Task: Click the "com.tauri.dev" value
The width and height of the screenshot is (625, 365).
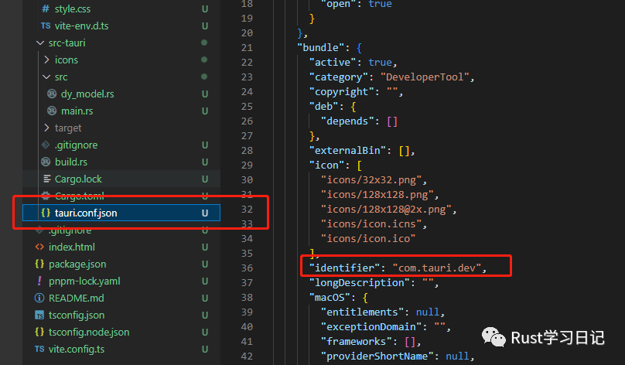Action: 437,268
